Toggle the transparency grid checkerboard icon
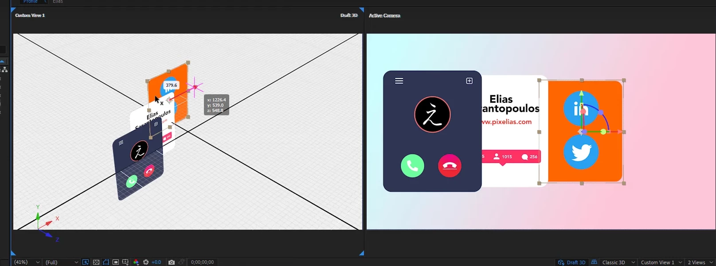Image resolution: width=716 pixels, height=266 pixels. coord(96,262)
